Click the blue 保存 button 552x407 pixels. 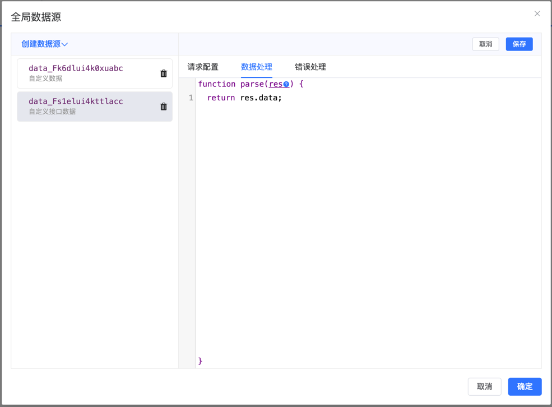(x=519, y=44)
